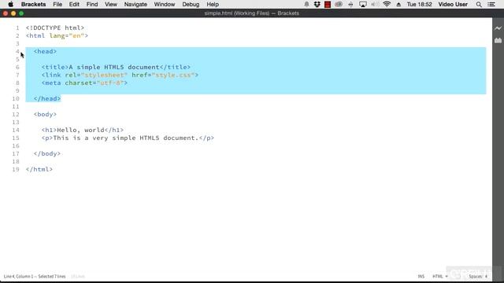
Task: Open the Notification Center list icon
Action: [x=491, y=4]
